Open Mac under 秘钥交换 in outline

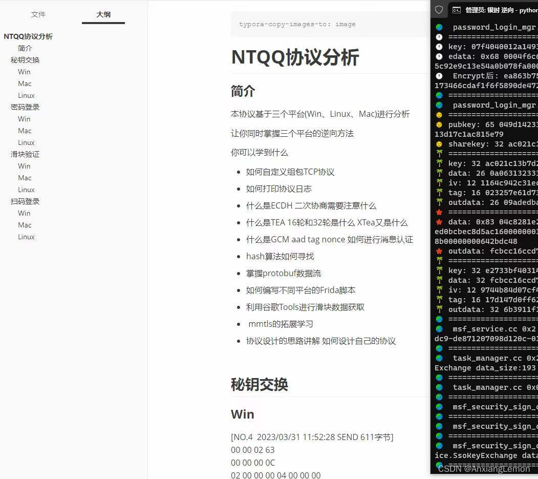tap(25, 84)
